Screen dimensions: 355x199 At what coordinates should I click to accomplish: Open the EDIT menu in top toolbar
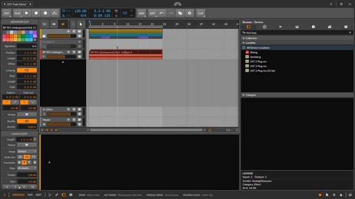153,13
